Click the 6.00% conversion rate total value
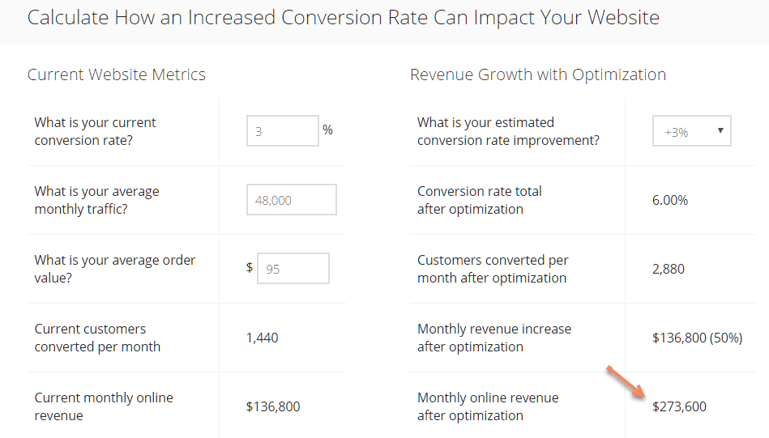This screenshot has width=769, height=438. pos(670,200)
